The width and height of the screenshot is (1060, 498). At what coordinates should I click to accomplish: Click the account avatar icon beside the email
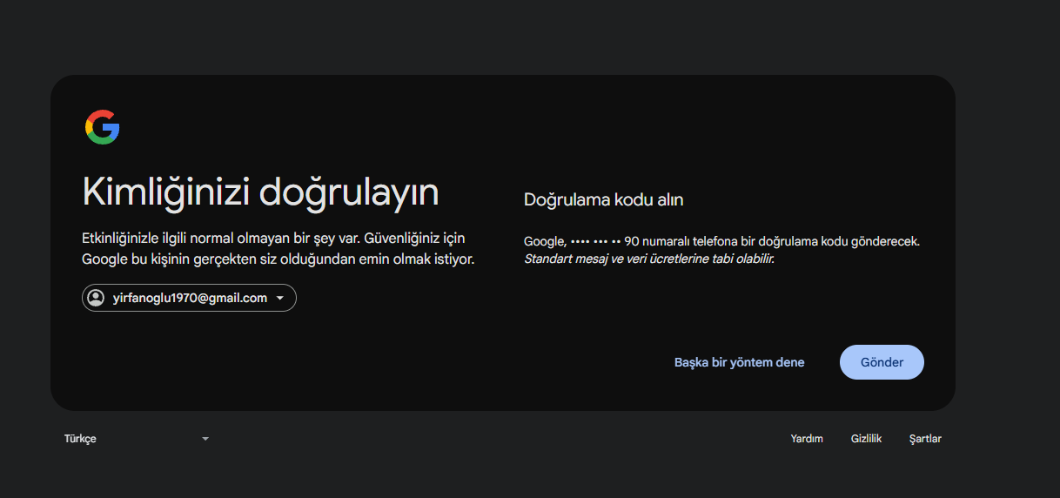[96, 298]
